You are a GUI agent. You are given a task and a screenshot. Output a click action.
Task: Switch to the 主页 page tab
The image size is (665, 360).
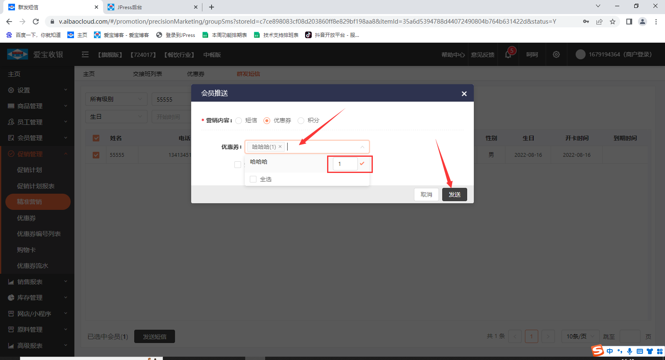[x=89, y=74]
